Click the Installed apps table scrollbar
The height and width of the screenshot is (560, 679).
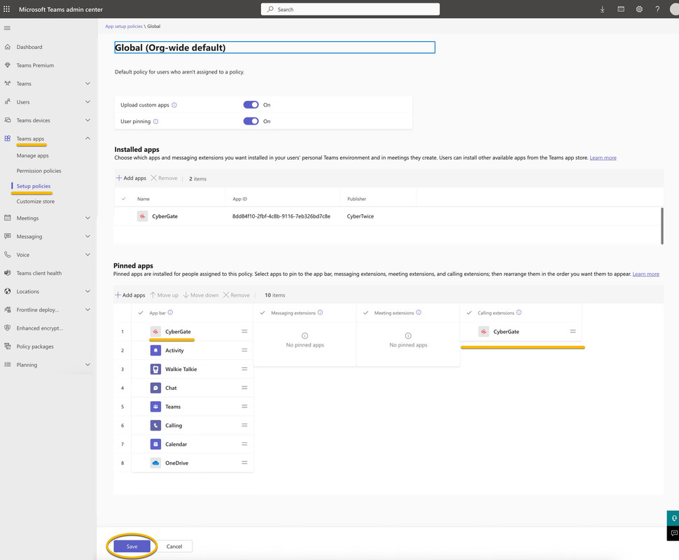[x=662, y=225]
